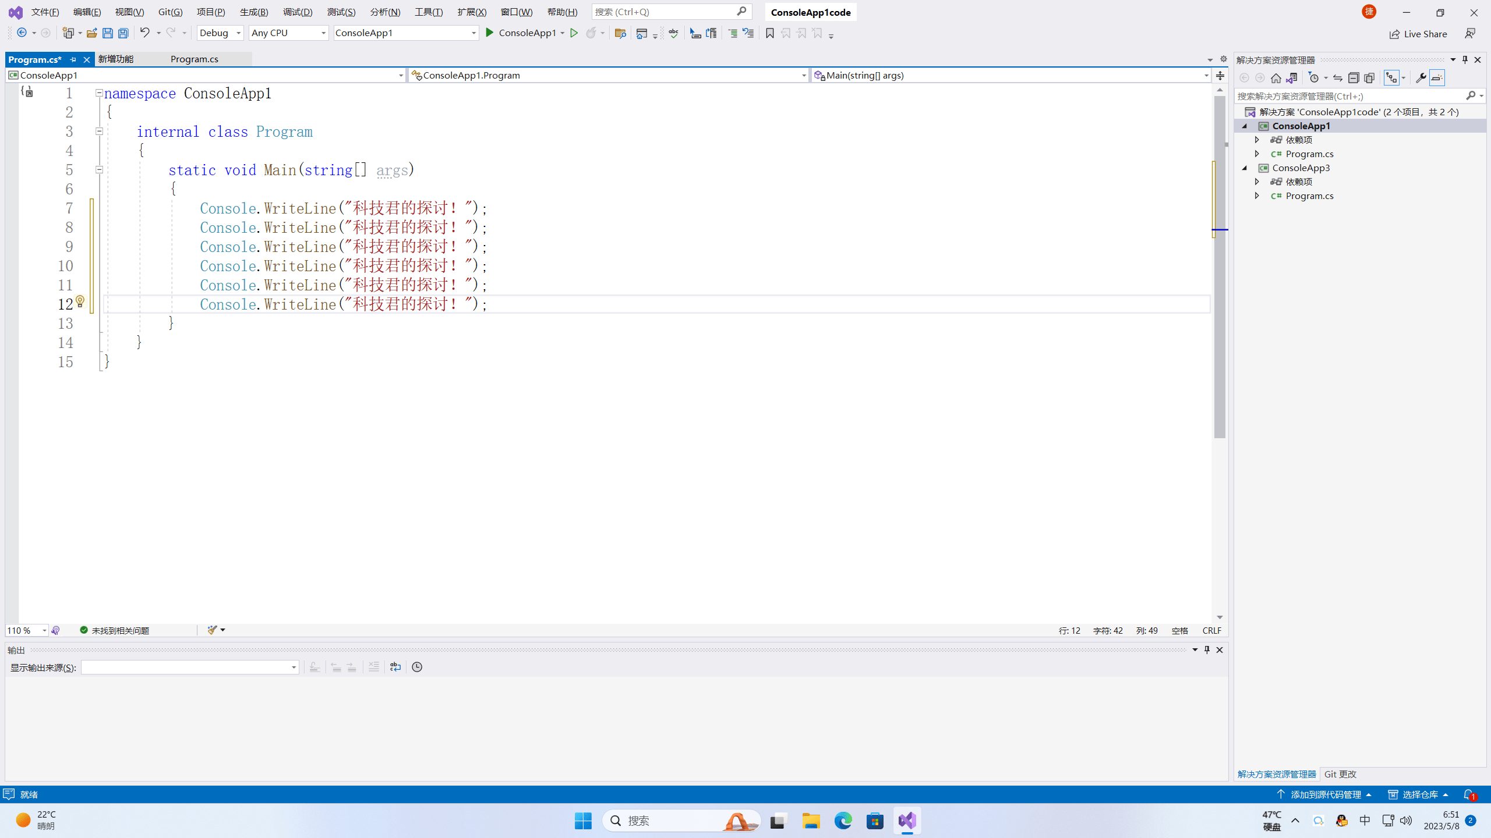The height and width of the screenshot is (838, 1491).
Task: Pin the Solution Explorer panel
Action: click(x=1465, y=59)
